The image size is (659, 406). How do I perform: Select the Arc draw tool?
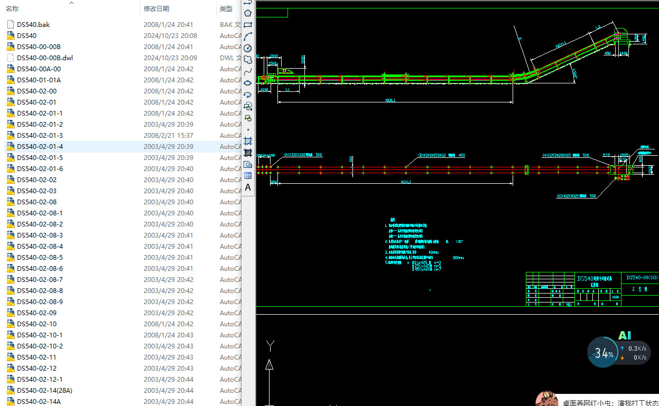pos(247,36)
